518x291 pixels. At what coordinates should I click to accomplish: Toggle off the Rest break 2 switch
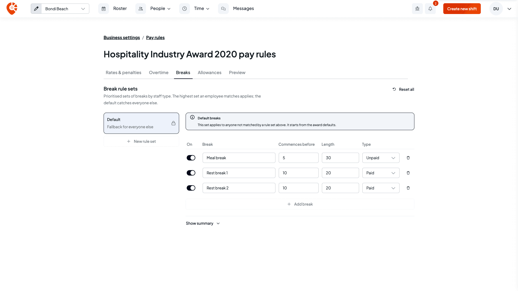point(191,188)
